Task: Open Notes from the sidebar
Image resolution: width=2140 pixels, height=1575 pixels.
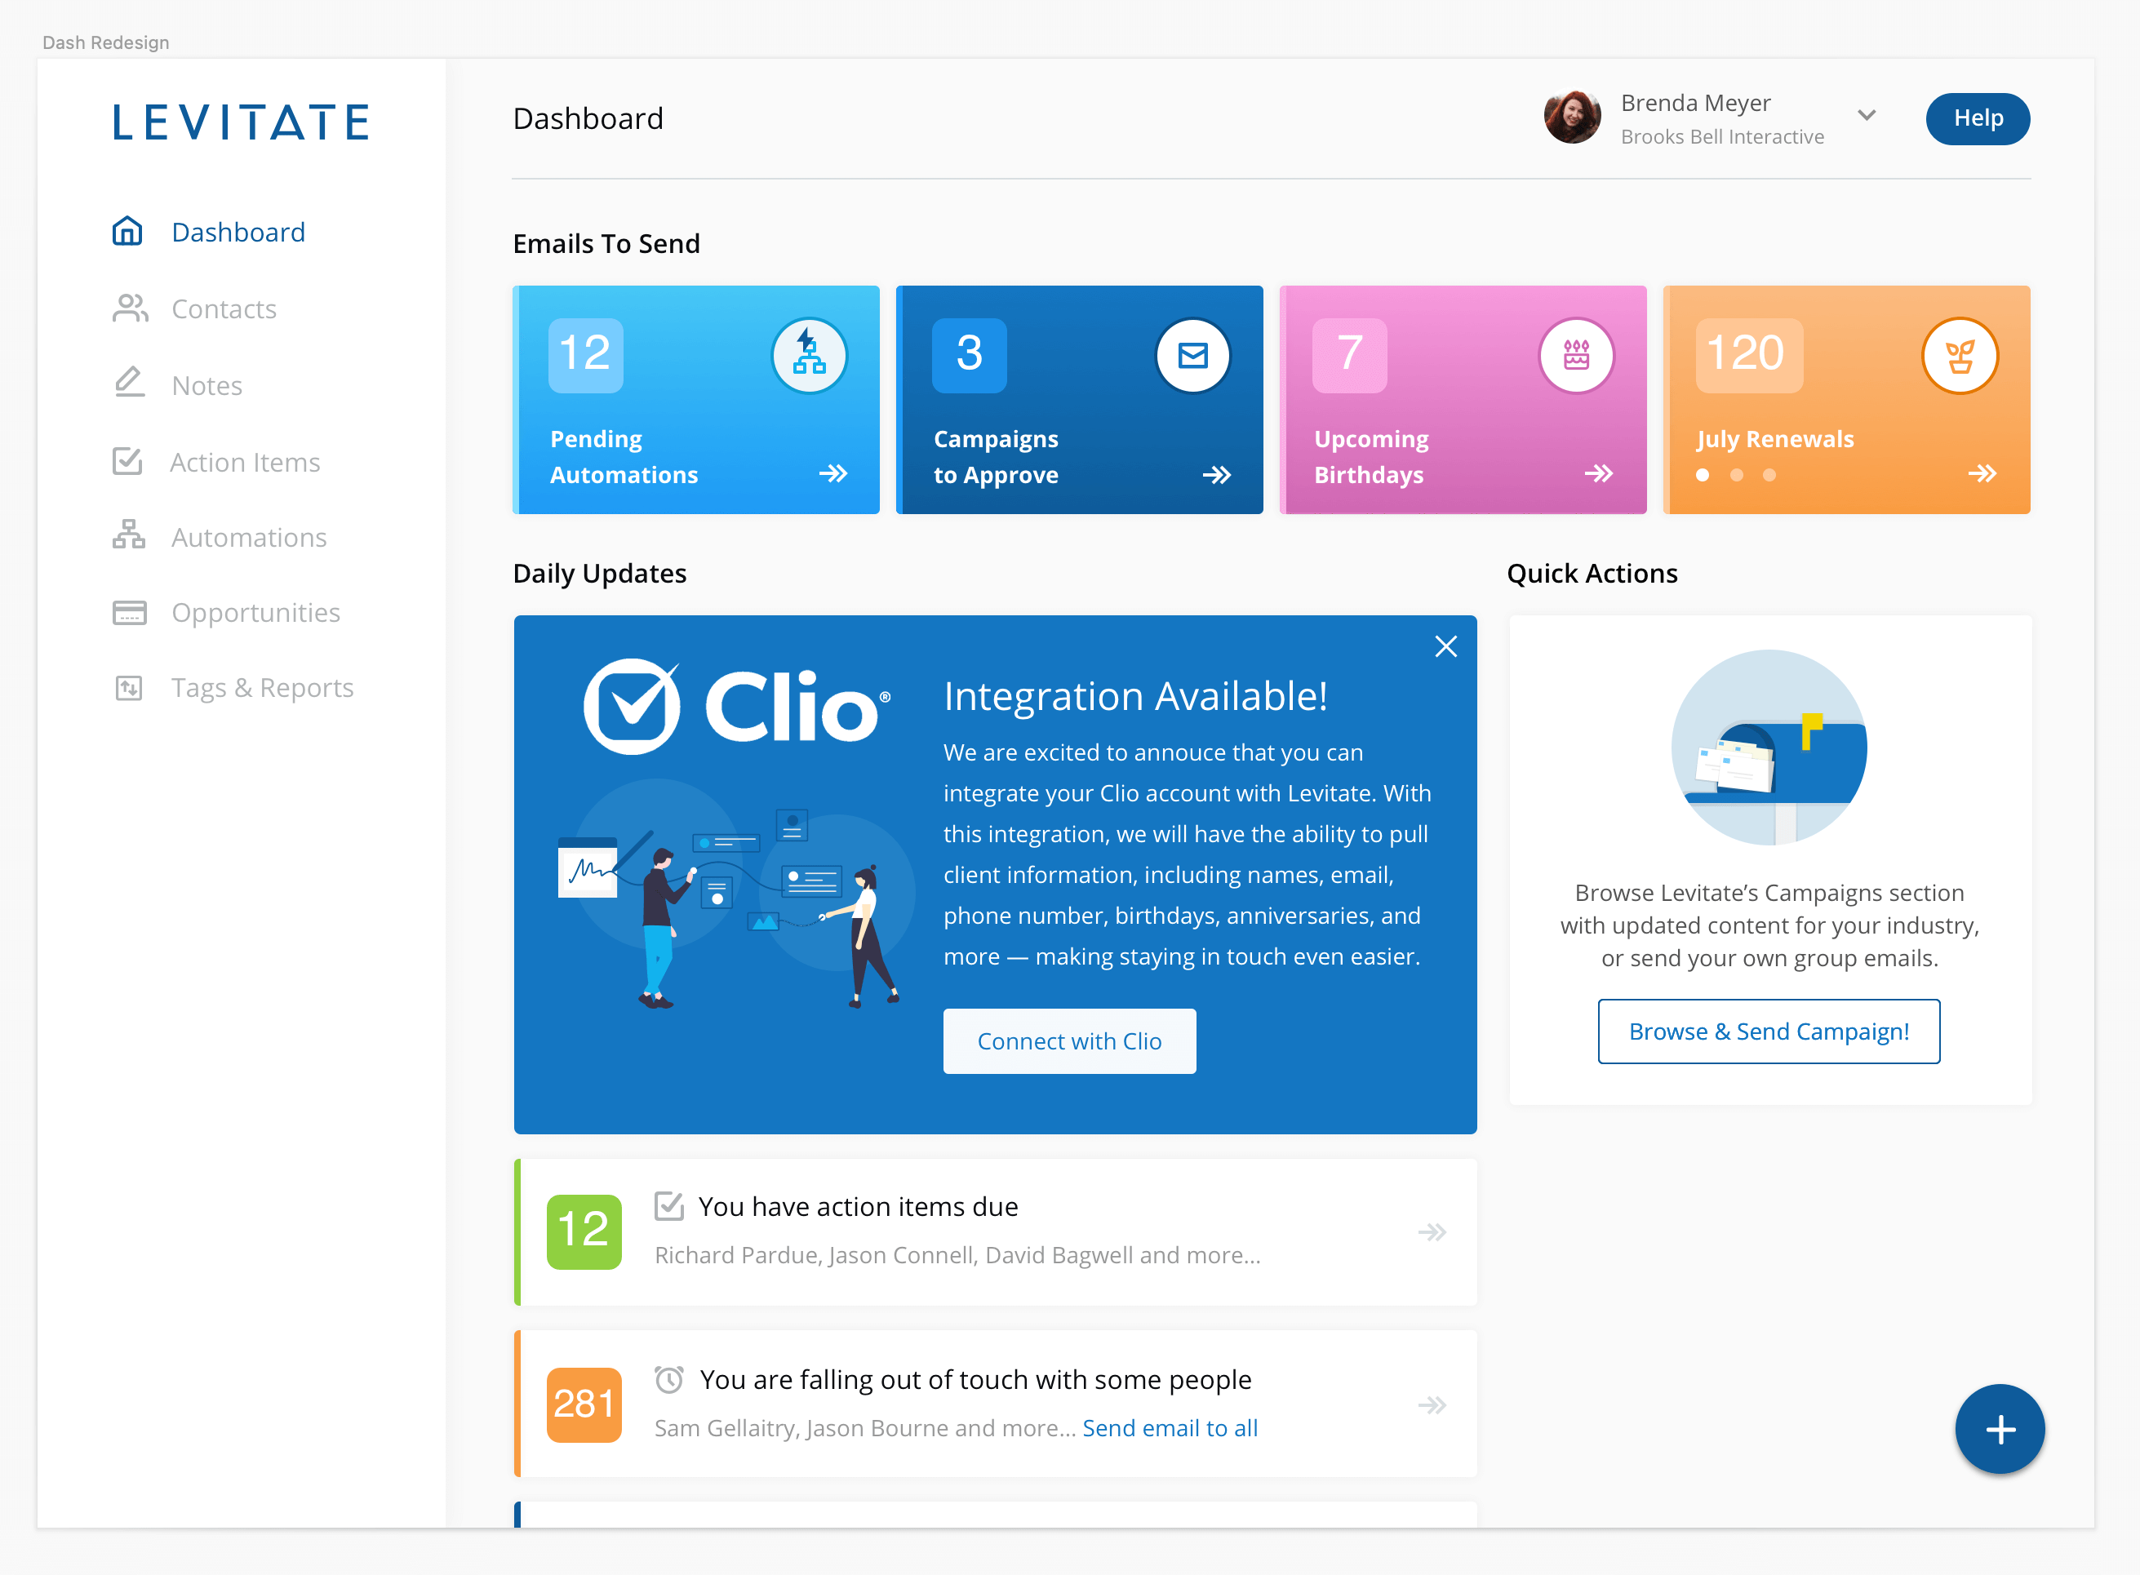Action: [x=206, y=385]
